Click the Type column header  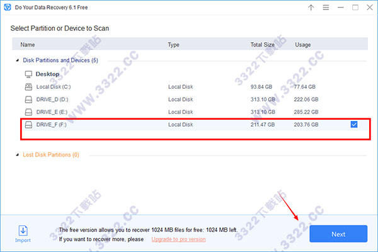pyautogui.click(x=173, y=45)
